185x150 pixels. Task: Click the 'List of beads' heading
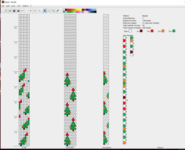tap(128, 35)
